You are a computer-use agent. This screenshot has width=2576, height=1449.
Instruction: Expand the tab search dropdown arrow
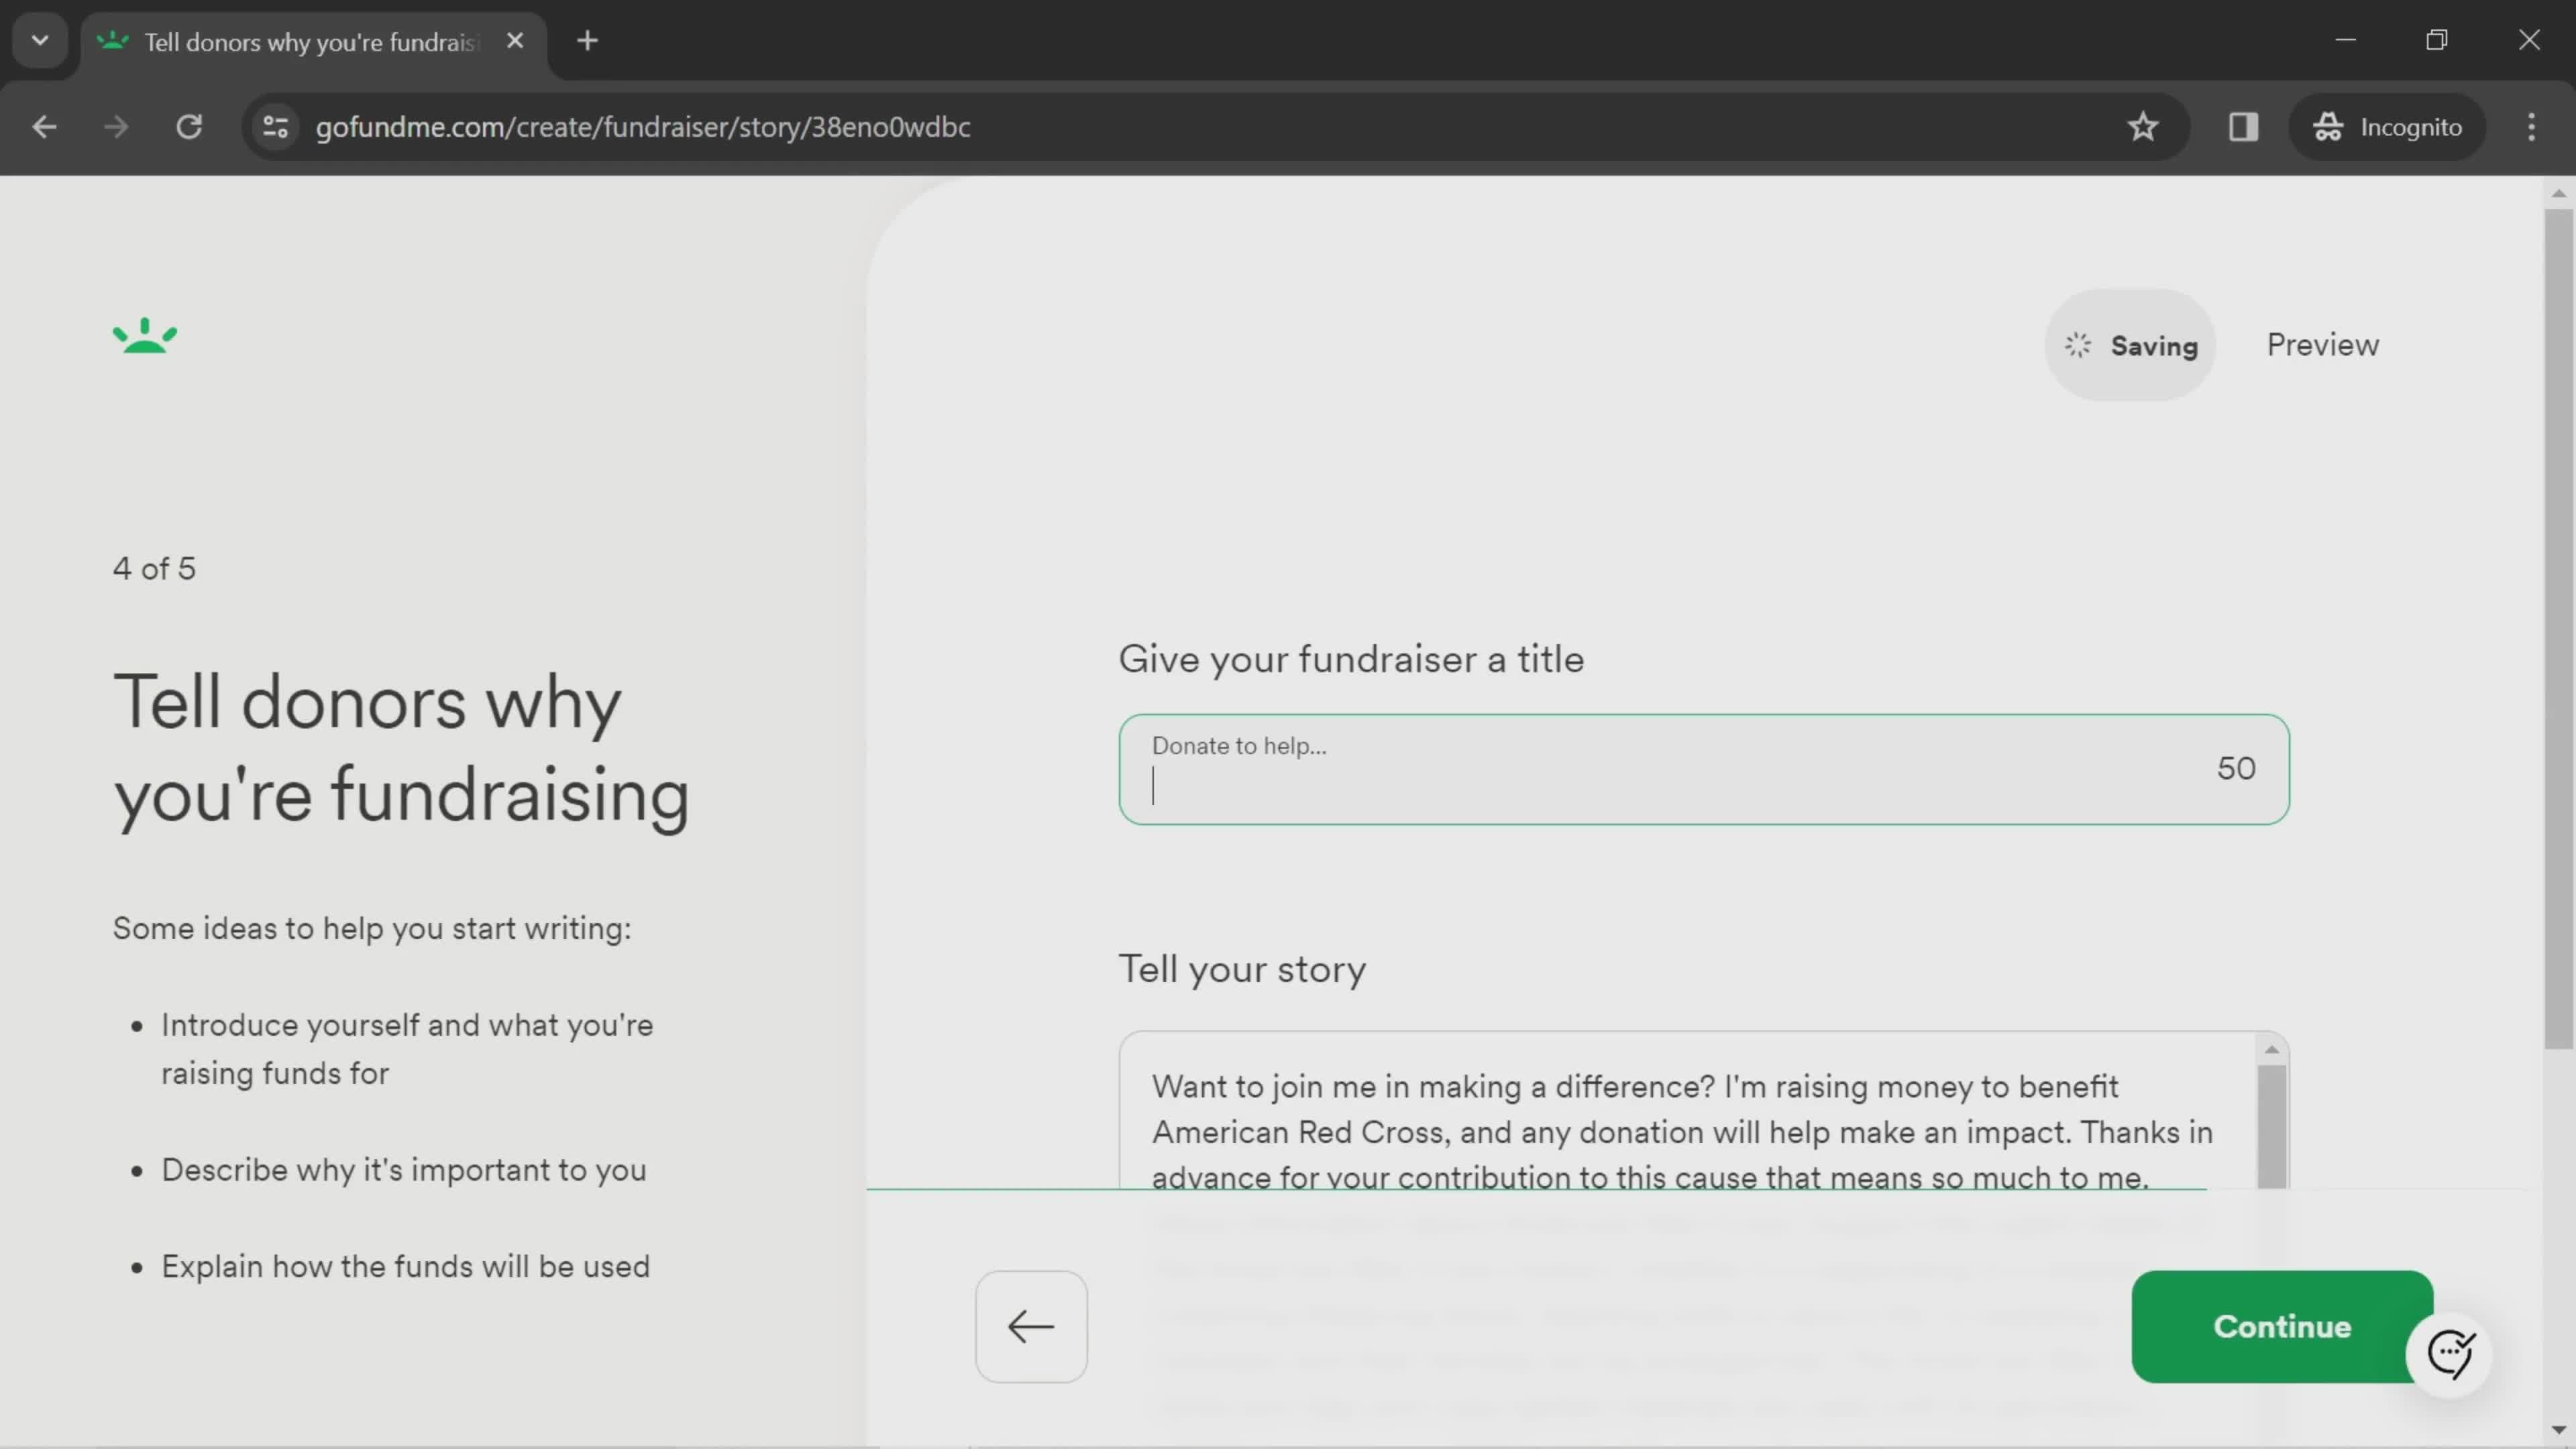click(x=40, y=41)
